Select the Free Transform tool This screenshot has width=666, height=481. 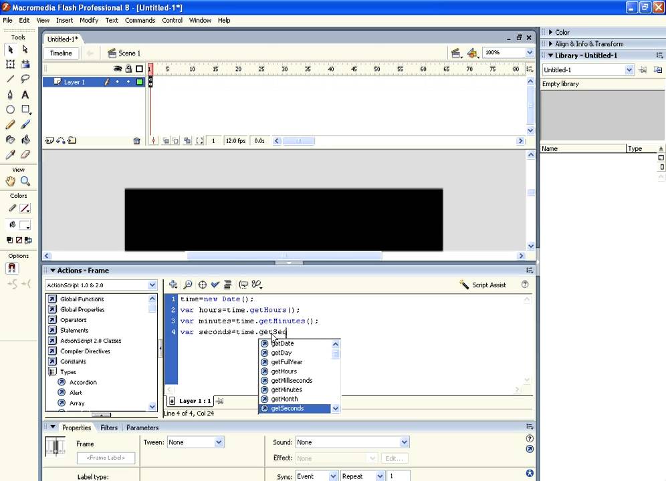(x=11, y=65)
